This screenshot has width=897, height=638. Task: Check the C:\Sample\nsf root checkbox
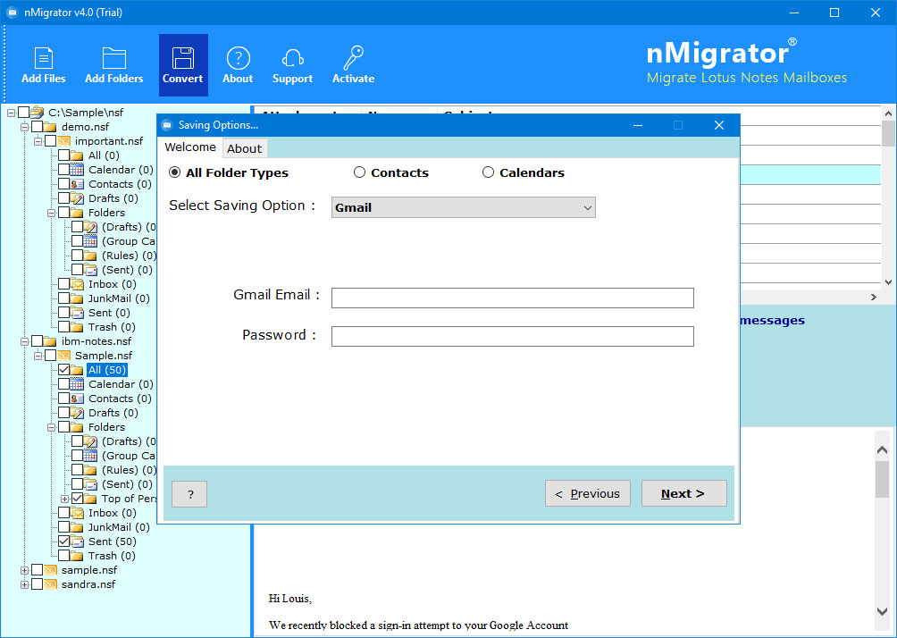(x=23, y=113)
